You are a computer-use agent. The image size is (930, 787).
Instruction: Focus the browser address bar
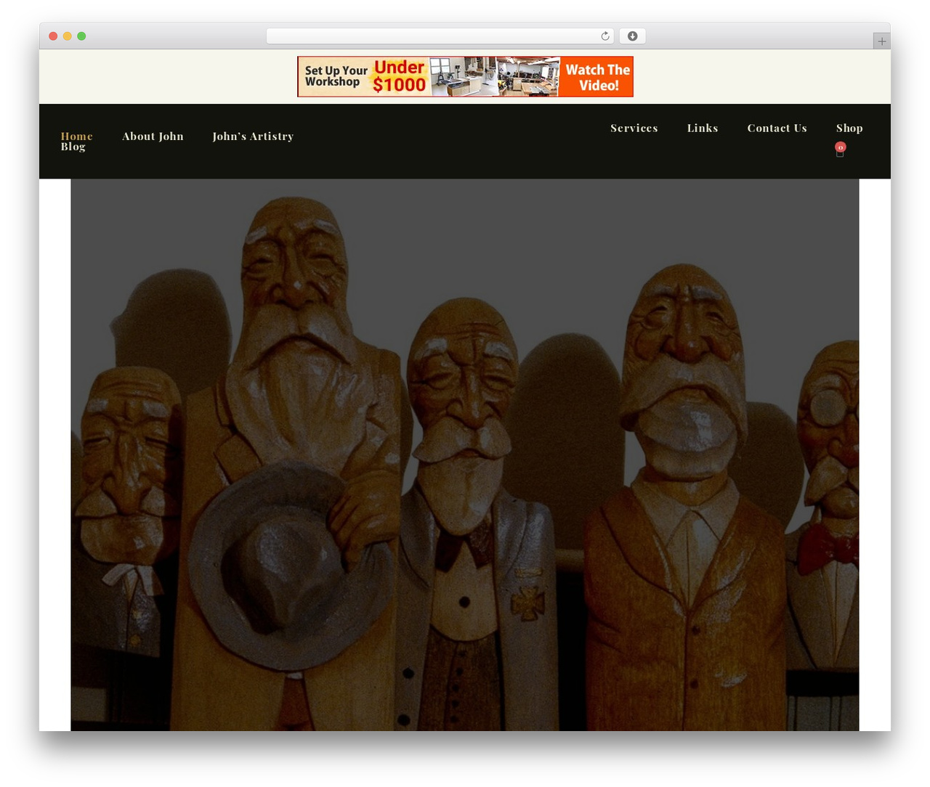tap(440, 36)
